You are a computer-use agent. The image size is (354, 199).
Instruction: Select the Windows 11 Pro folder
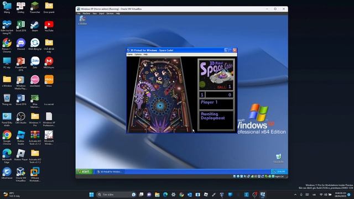(35, 119)
